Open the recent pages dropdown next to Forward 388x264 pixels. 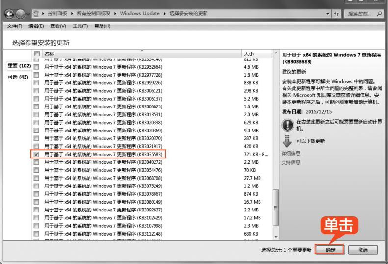pos(28,14)
